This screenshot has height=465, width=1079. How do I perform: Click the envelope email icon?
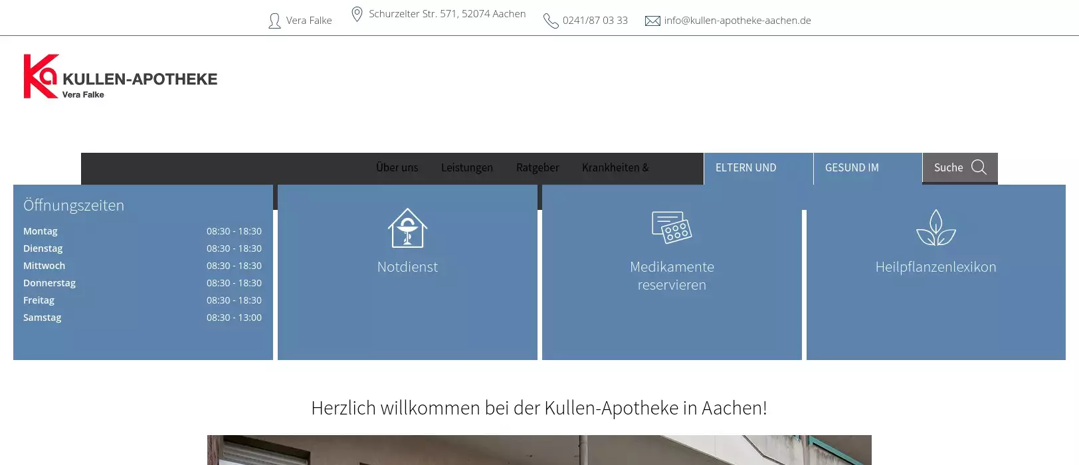[652, 21]
